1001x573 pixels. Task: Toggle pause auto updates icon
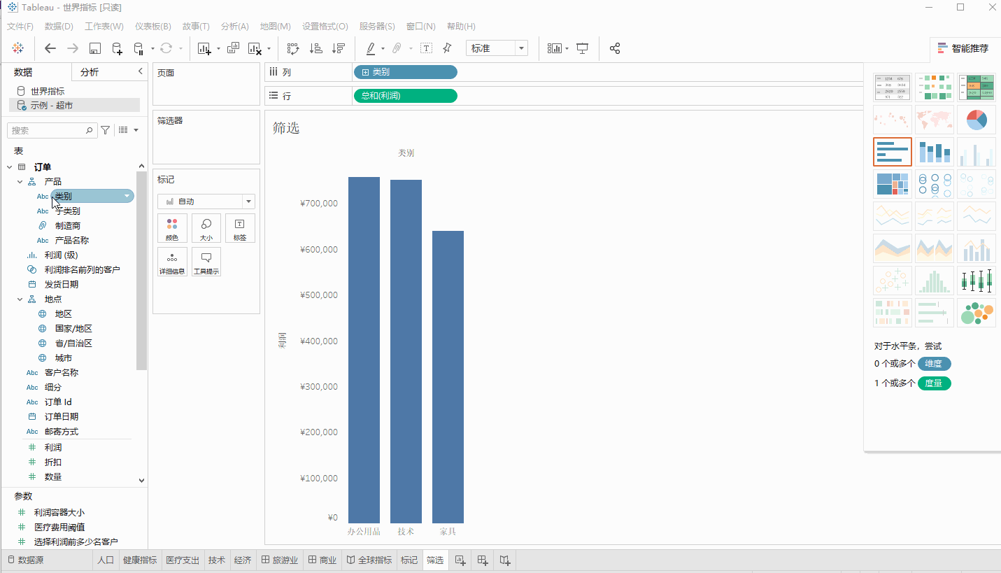coord(138,48)
